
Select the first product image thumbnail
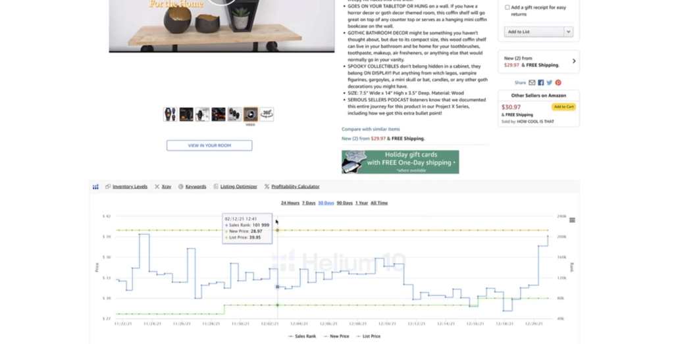coord(170,114)
